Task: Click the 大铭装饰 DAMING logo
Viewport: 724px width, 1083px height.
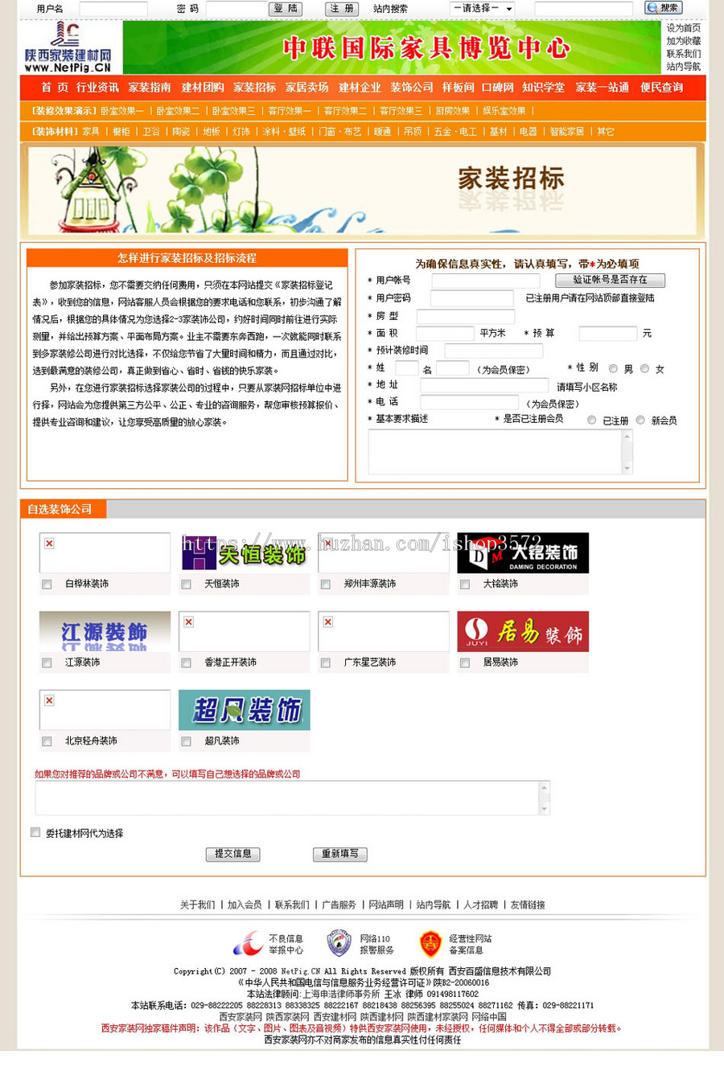Action: (523, 552)
